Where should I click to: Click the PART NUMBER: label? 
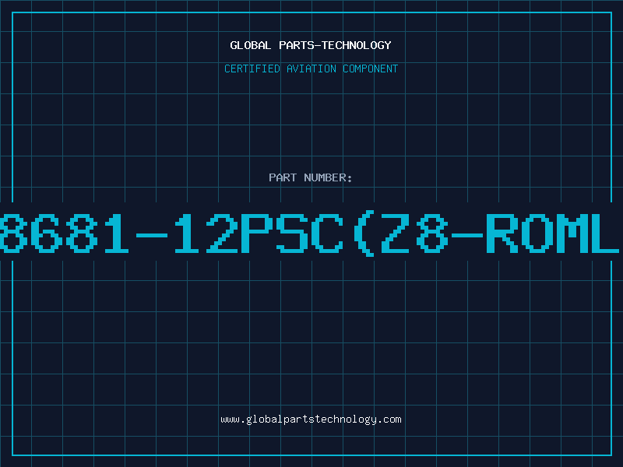pos(310,177)
